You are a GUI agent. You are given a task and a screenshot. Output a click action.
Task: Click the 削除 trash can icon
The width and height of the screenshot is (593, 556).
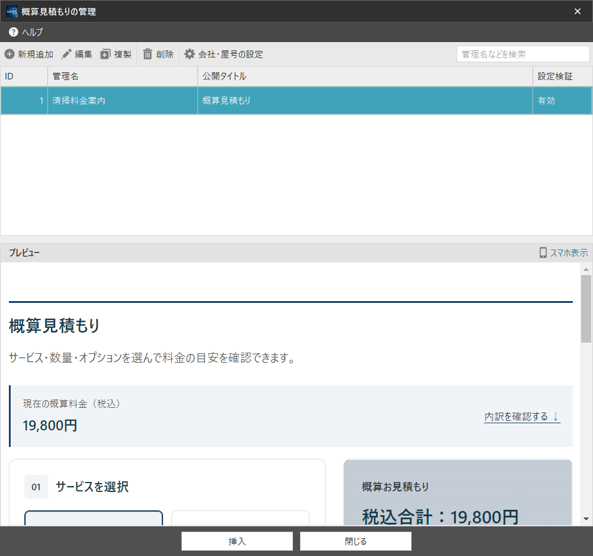tap(148, 54)
